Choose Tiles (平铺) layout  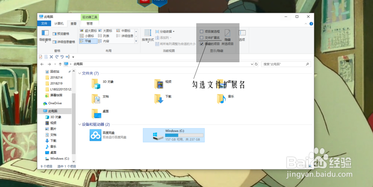[x=88, y=41]
